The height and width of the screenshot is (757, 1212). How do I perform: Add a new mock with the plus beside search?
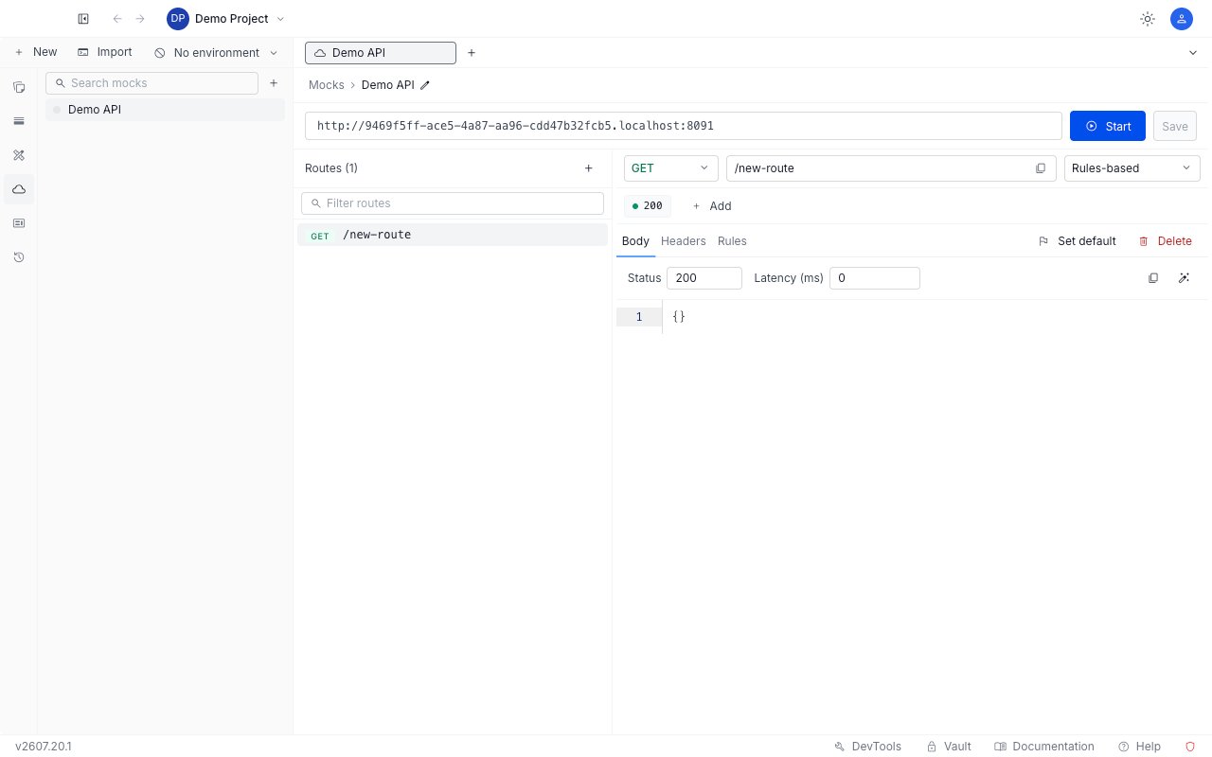[274, 83]
